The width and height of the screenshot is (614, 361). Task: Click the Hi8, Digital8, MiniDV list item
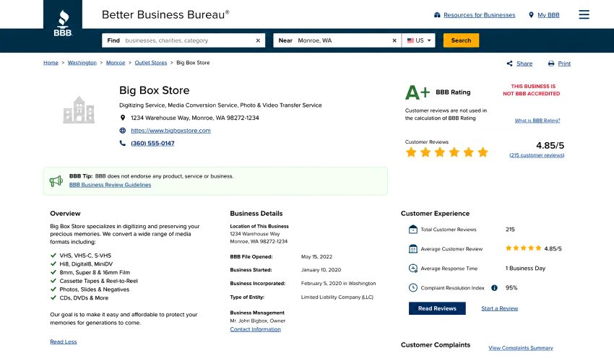coord(86,264)
